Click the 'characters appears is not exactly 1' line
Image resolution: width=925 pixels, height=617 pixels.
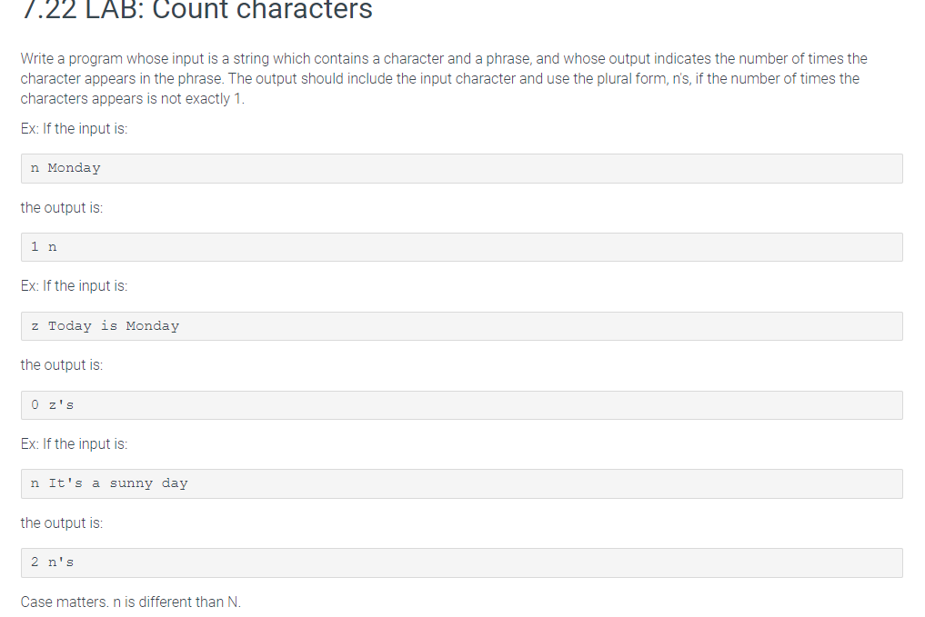pyautogui.click(x=132, y=98)
